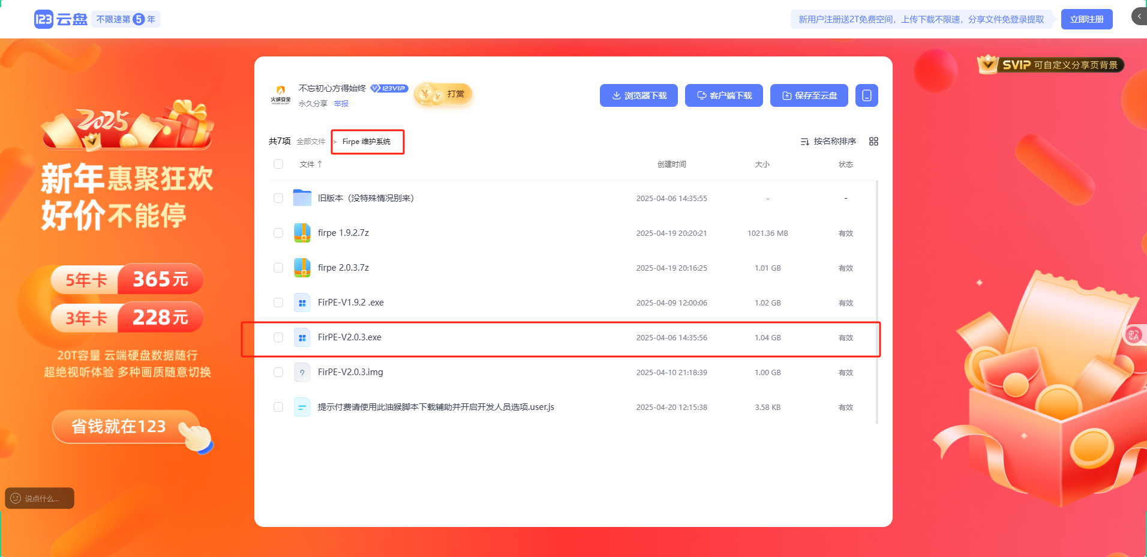1147x557 pixels.
Task: Click 浏览器下载 button
Action: [x=639, y=95]
